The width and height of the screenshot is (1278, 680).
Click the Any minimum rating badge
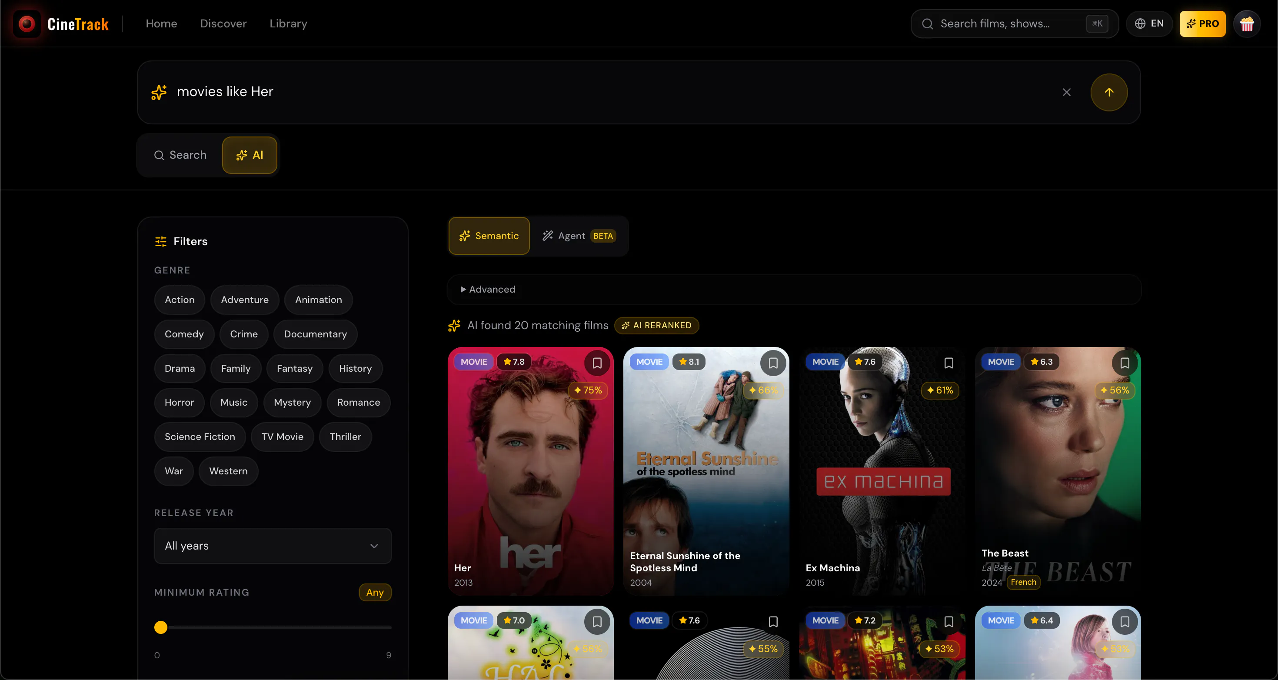coord(375,592)
